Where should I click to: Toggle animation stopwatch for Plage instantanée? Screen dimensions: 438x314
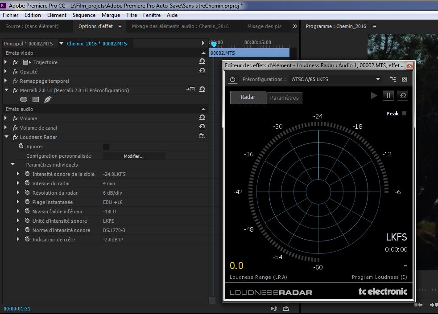click(x=27, y=202)
